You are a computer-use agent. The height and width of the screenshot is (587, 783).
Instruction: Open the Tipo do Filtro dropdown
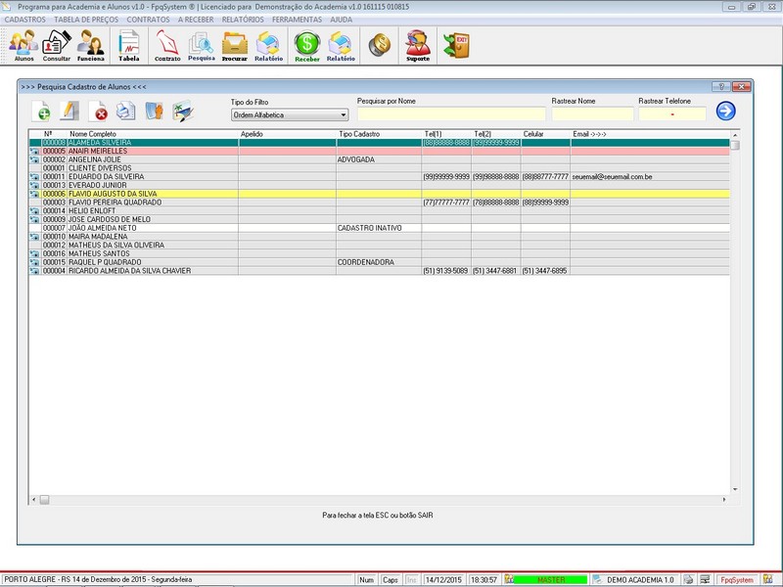coord(290,114)
